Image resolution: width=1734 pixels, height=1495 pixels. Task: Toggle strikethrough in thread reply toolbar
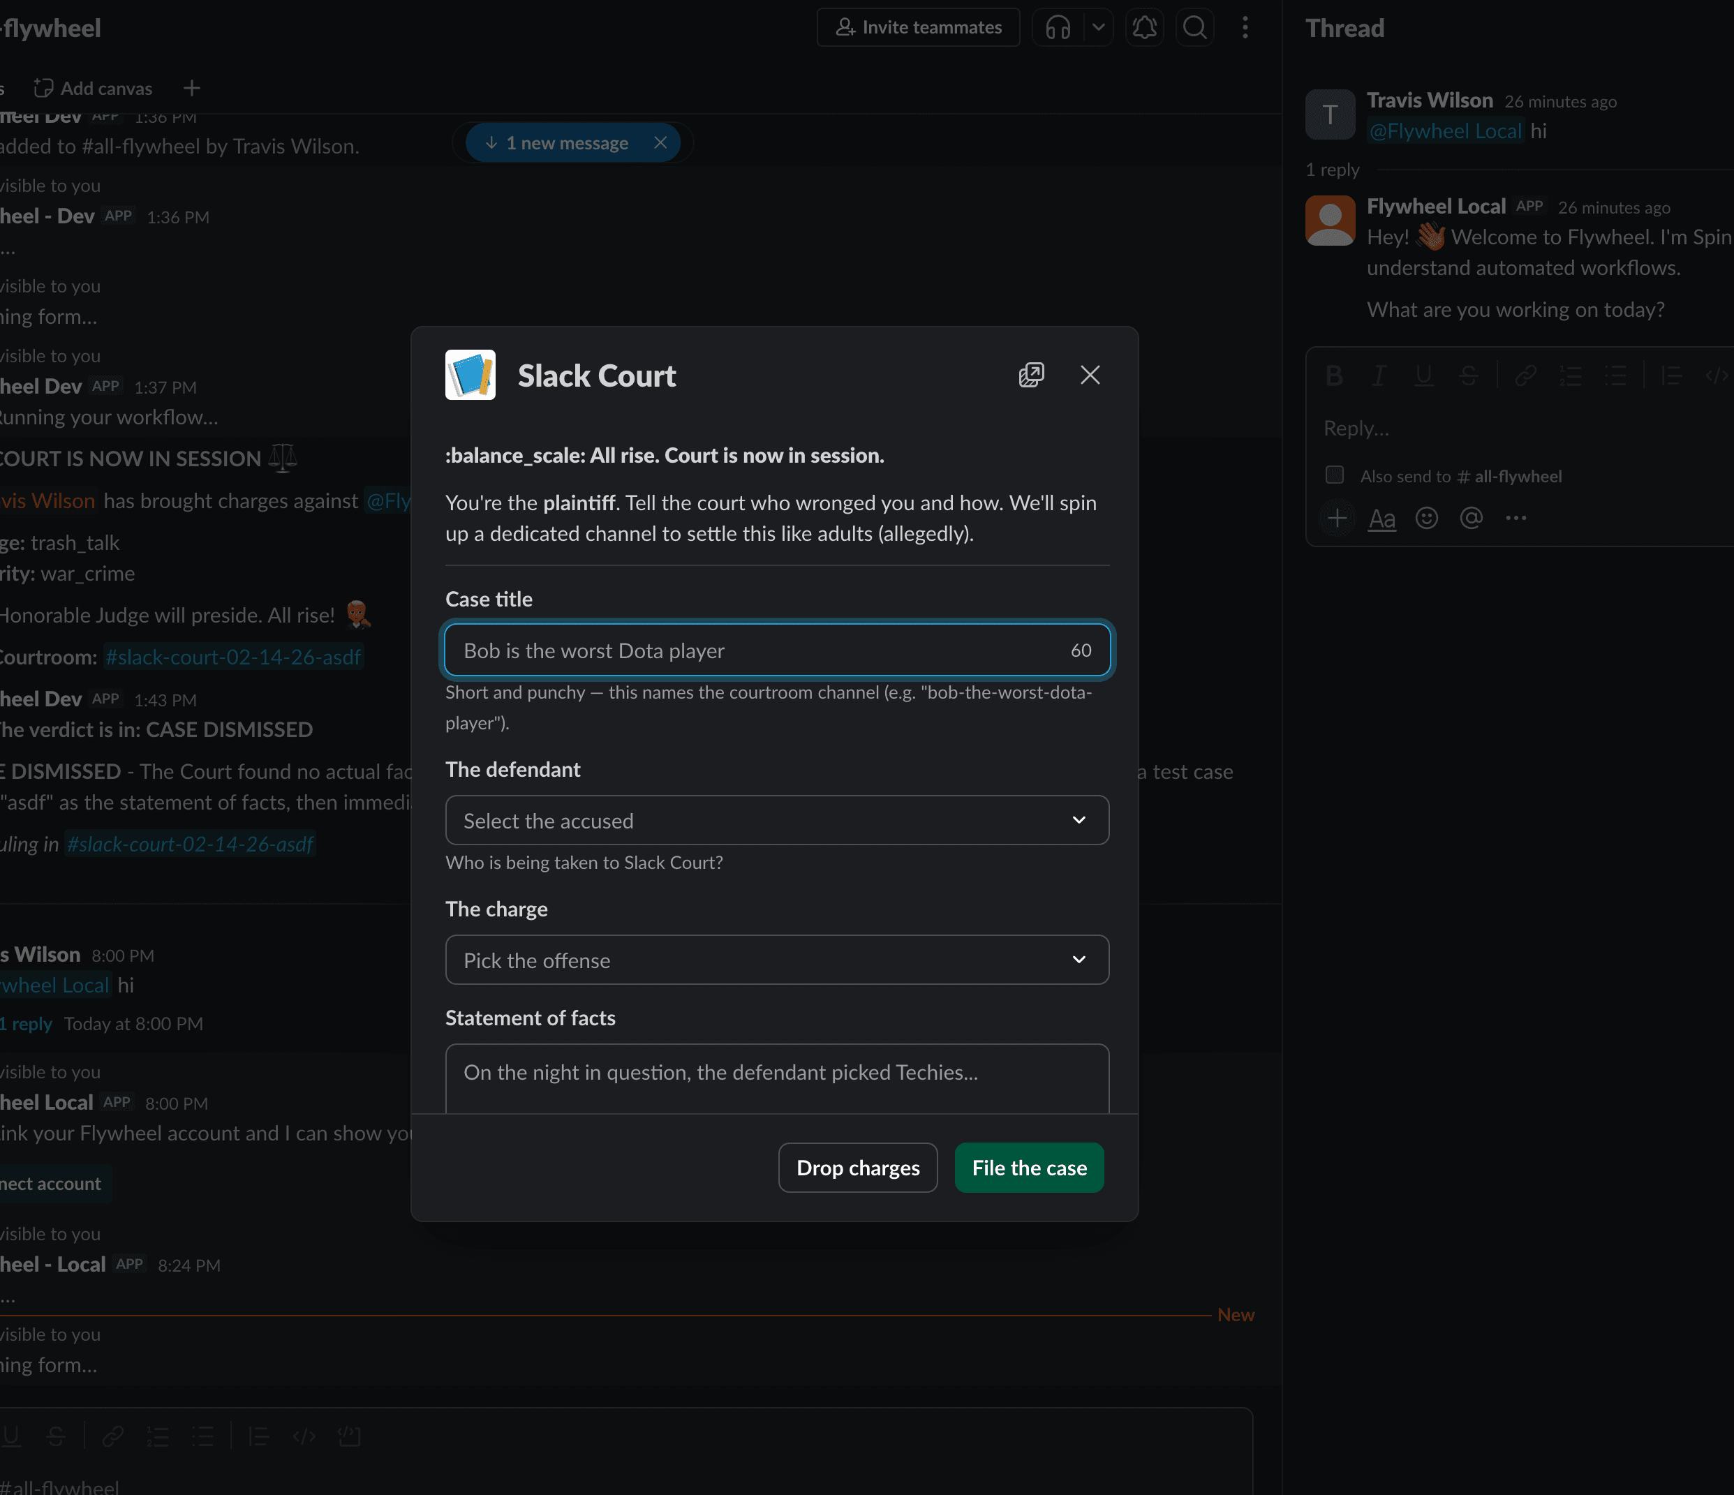[1468, 375]
